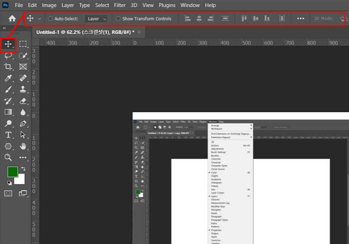349x244 pixels.
Task: Select the Frame tool
Action: point(23,67)
